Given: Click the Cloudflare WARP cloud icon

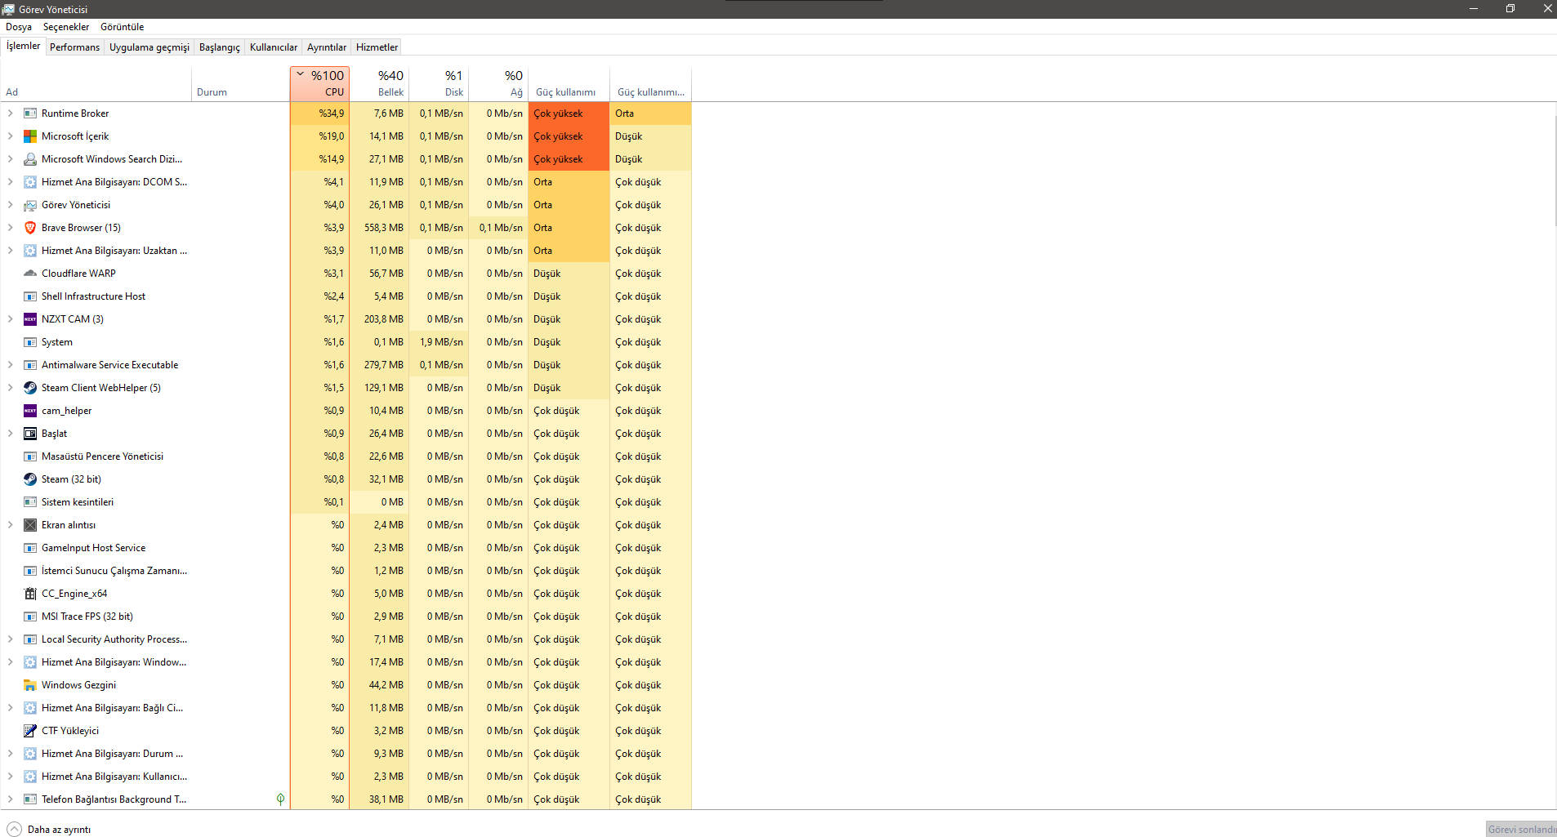Looking at the screenshot, I should coord(30,274).
